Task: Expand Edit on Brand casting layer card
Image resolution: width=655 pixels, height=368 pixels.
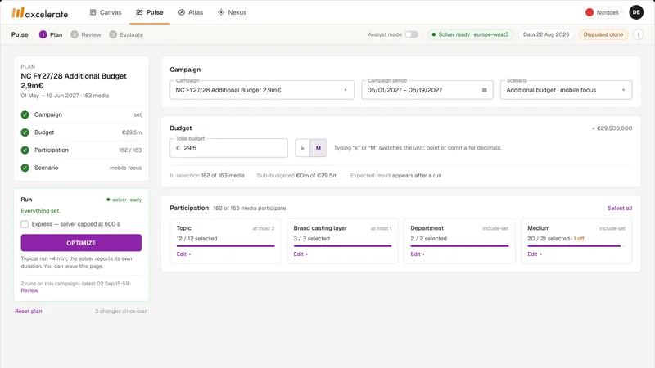Action: (x=300, y=254)
